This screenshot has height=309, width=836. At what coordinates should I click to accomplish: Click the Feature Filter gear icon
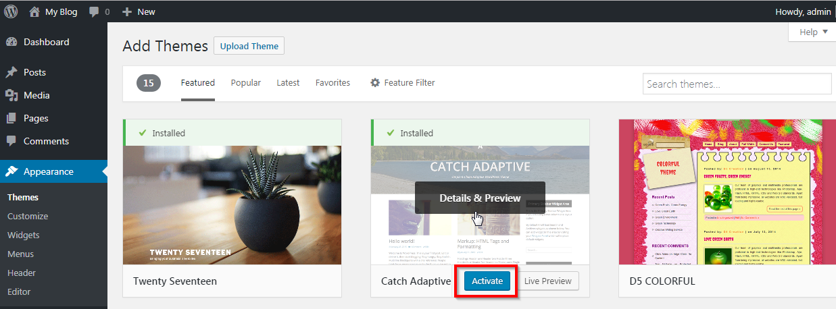pos(375,83)
